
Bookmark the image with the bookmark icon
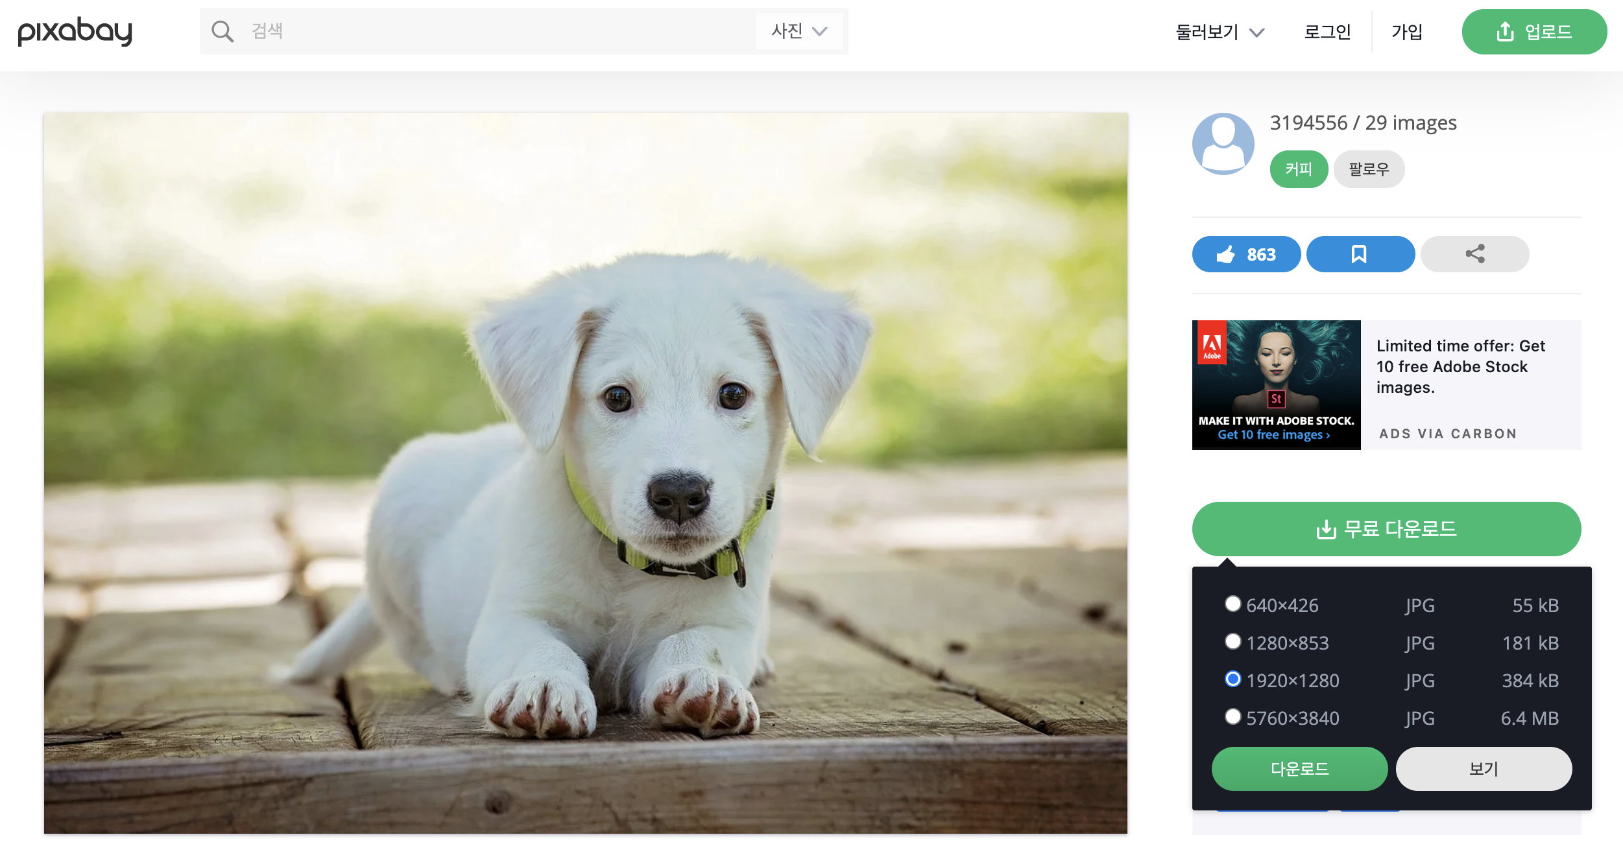coord(1360,254)
